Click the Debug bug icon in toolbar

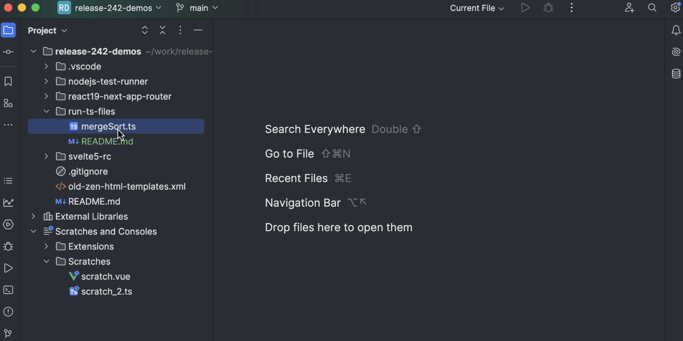tap(549, 8)
